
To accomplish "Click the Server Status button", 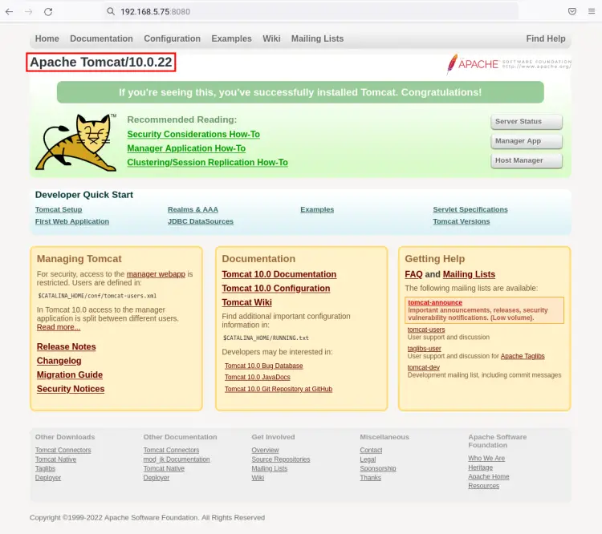I will tap(527, 122).
